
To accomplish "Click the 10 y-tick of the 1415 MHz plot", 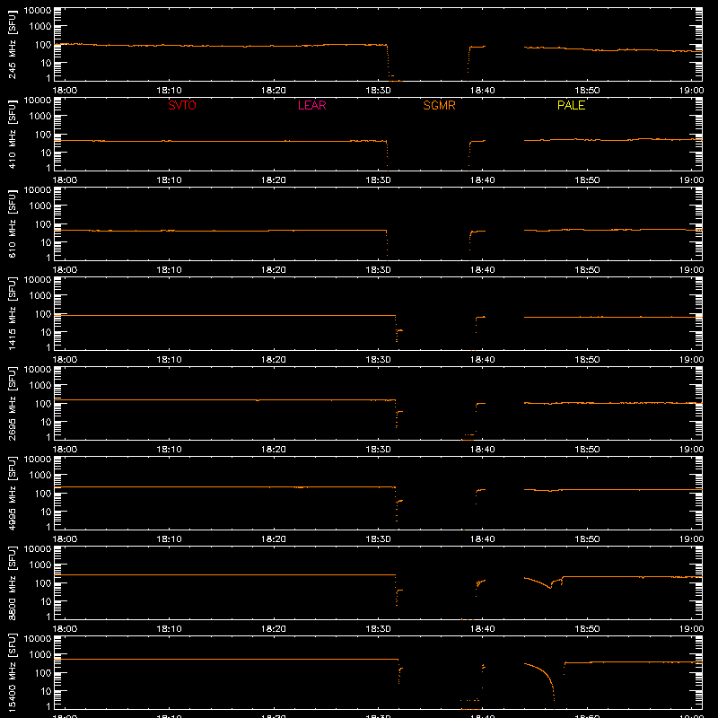I will click(46, 332).
